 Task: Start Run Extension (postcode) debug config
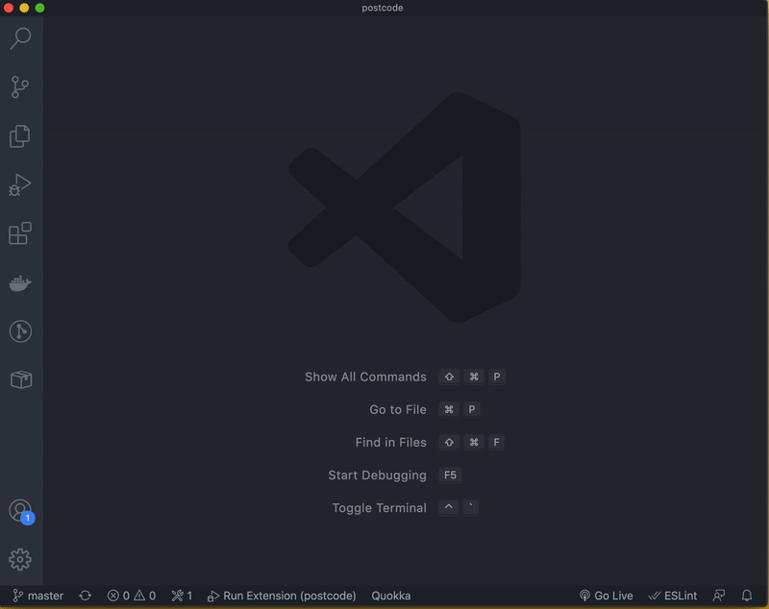point(282,596)
